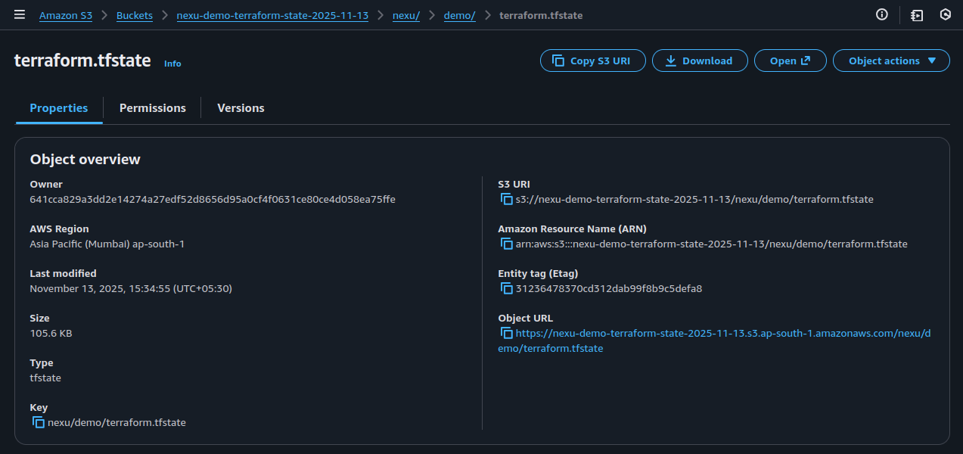The width and height of the screenshot is (963, 454).
Task: Copy the Entity tag using copy icon
Action: 506,288
